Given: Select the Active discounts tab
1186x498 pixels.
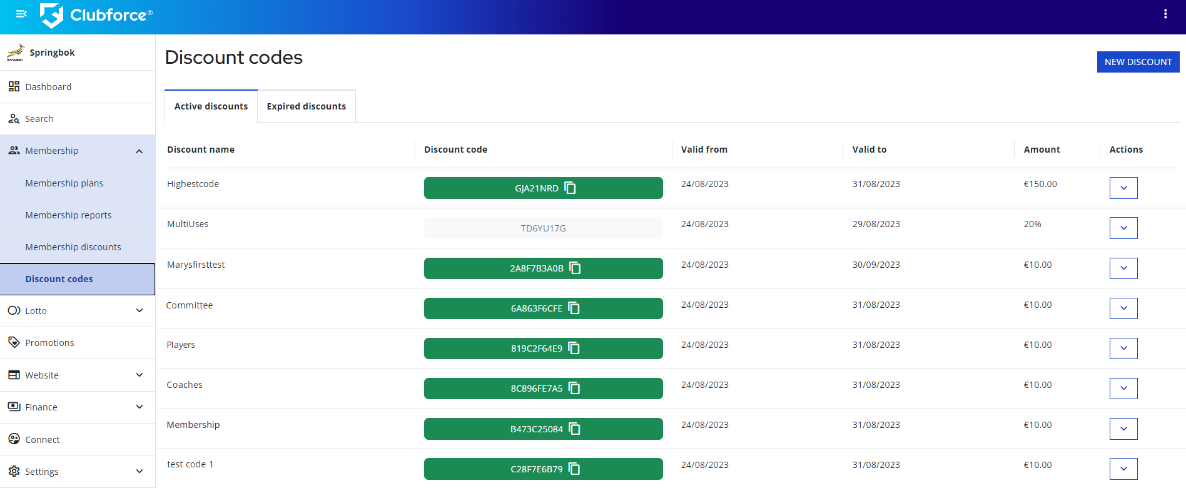Looking at the screenshot, I should 211,106.
